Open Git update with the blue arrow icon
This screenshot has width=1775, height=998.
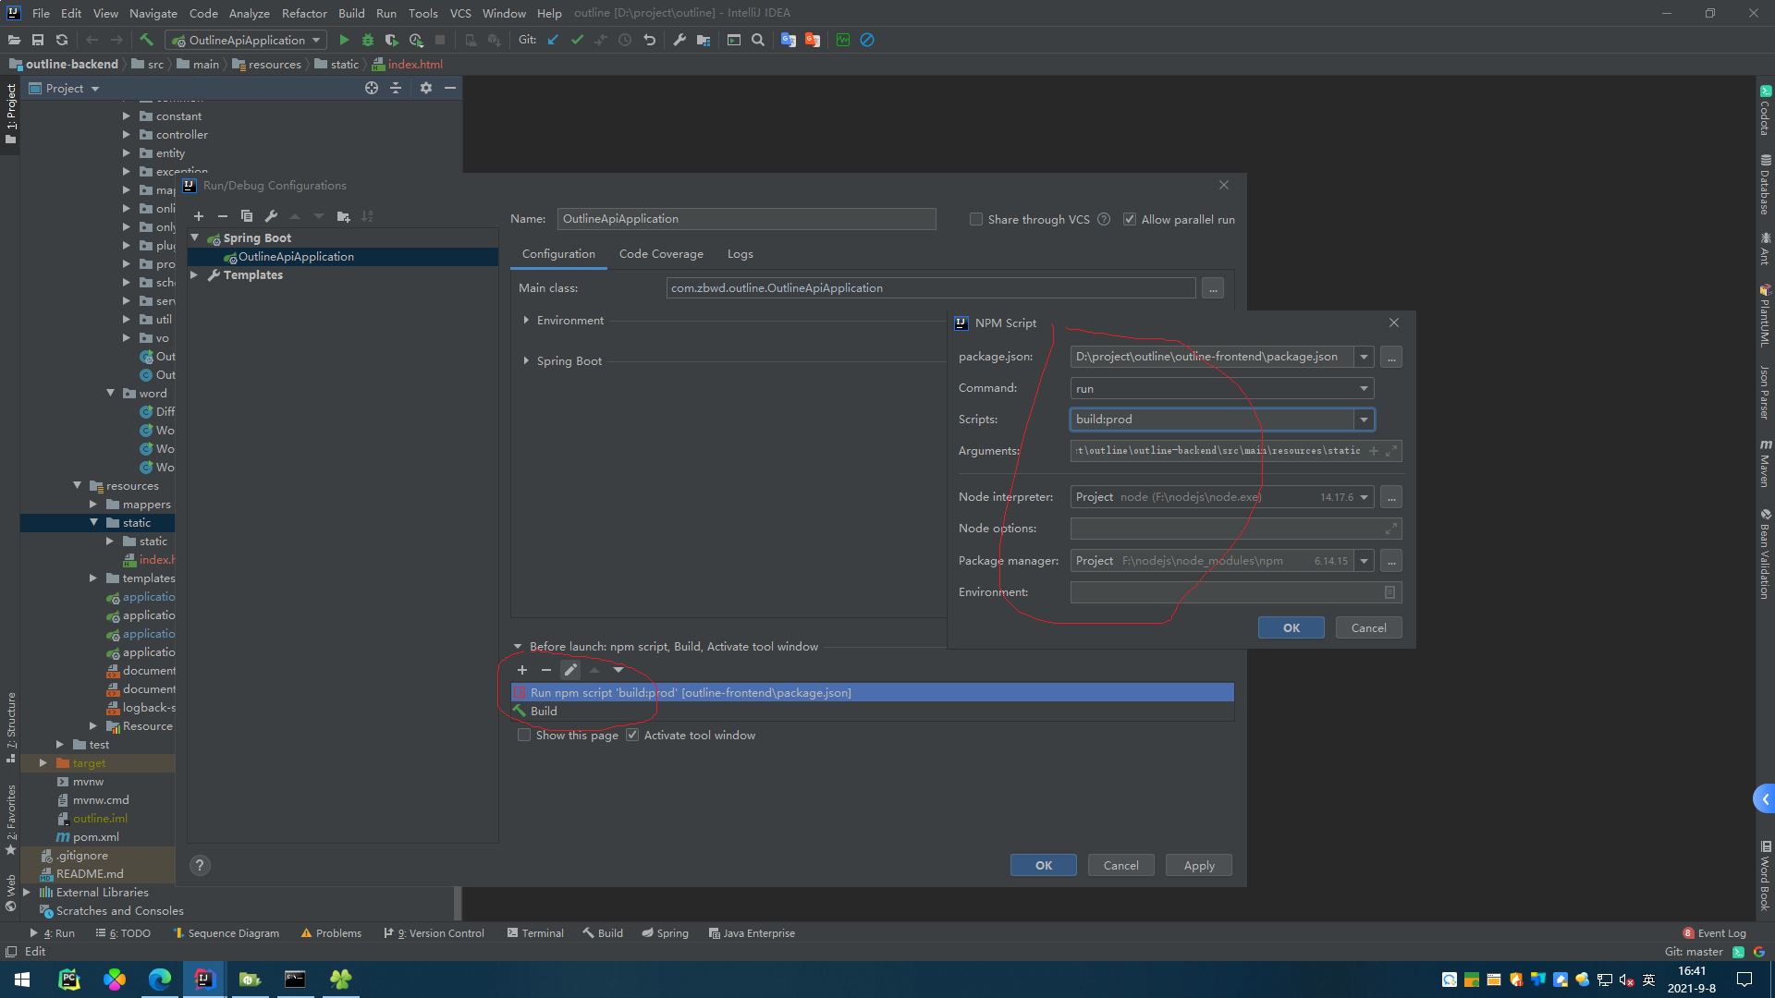coord(553,40)
